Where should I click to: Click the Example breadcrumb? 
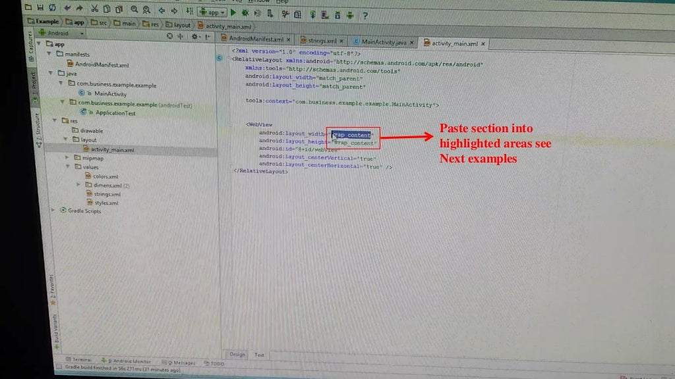pyautogui.click(x=43, y=21)
